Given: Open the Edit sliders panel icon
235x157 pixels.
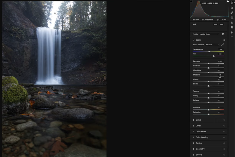Looking at the screenshot, I should coord(232,3).
